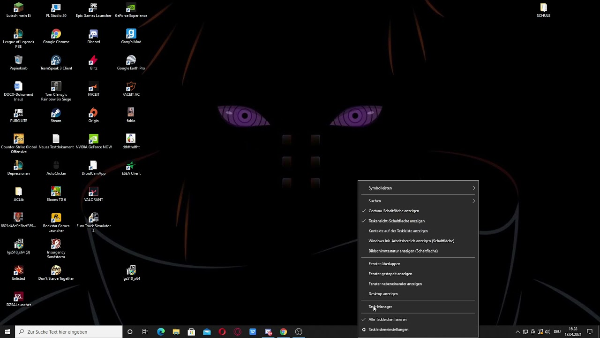Click the Enlisted desktop icon
600x338 pixels.
pyautogui.click(x=18, y=273)
